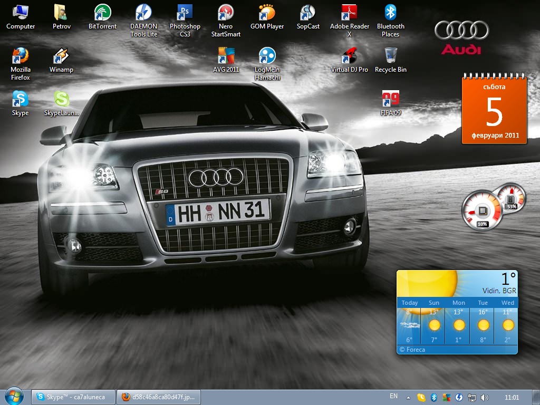Click the volume speaker tray icon

485,398
